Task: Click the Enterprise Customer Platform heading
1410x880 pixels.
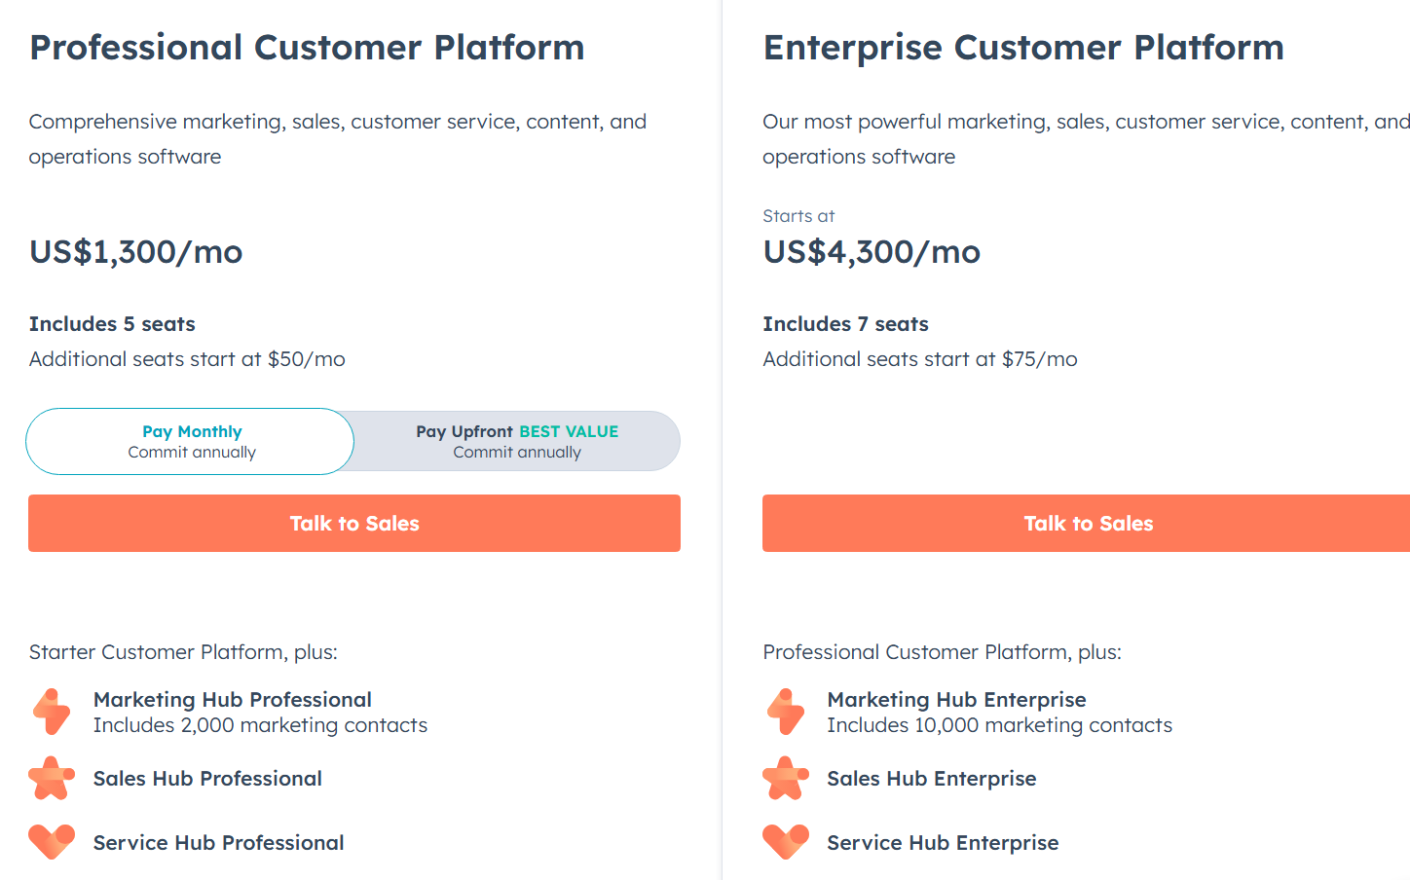Action: pyautogui.click(x=1023, y=48)
